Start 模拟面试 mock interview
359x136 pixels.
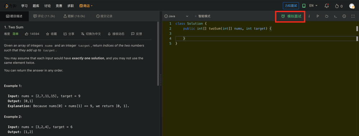click(291, 16)
